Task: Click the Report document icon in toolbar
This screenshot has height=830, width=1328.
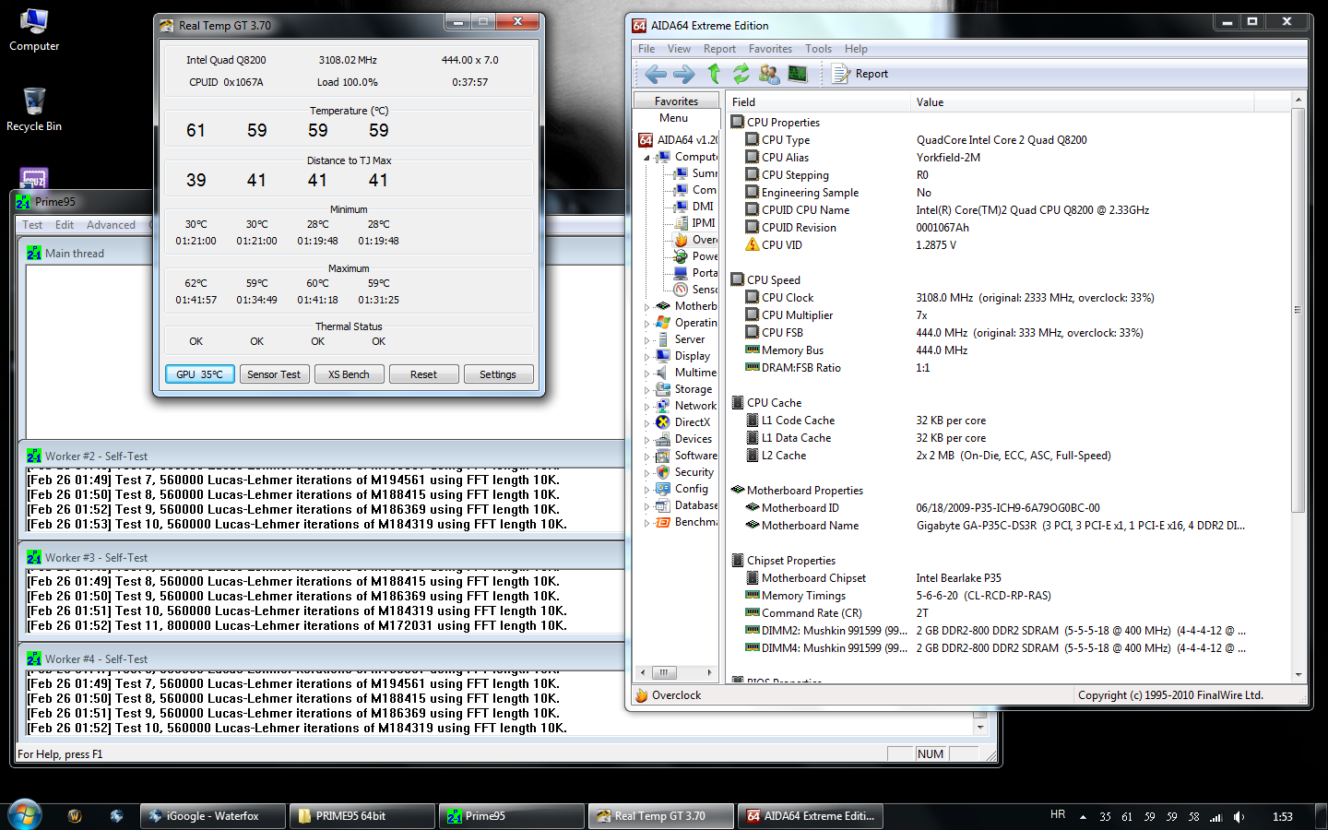Action: coord(840,74)
